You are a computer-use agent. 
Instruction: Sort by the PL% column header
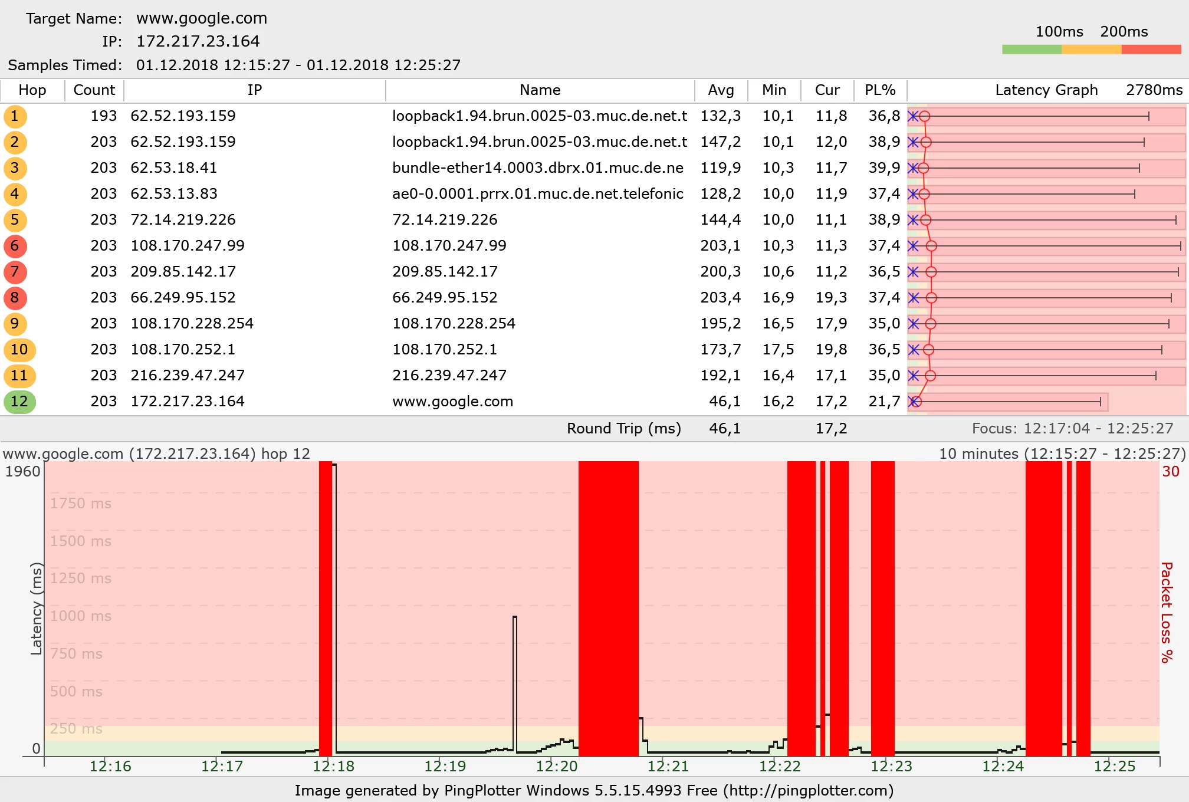pos(880,90)
